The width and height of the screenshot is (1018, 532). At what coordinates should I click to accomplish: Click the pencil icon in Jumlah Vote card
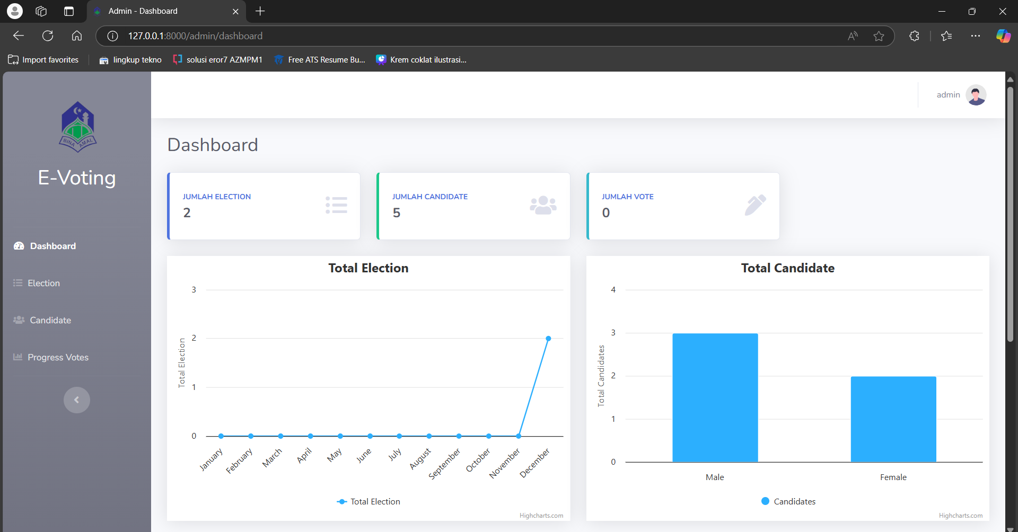coord(755,205)
